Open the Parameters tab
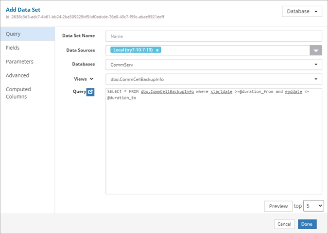328x234 pixels. tap(19, 62)
